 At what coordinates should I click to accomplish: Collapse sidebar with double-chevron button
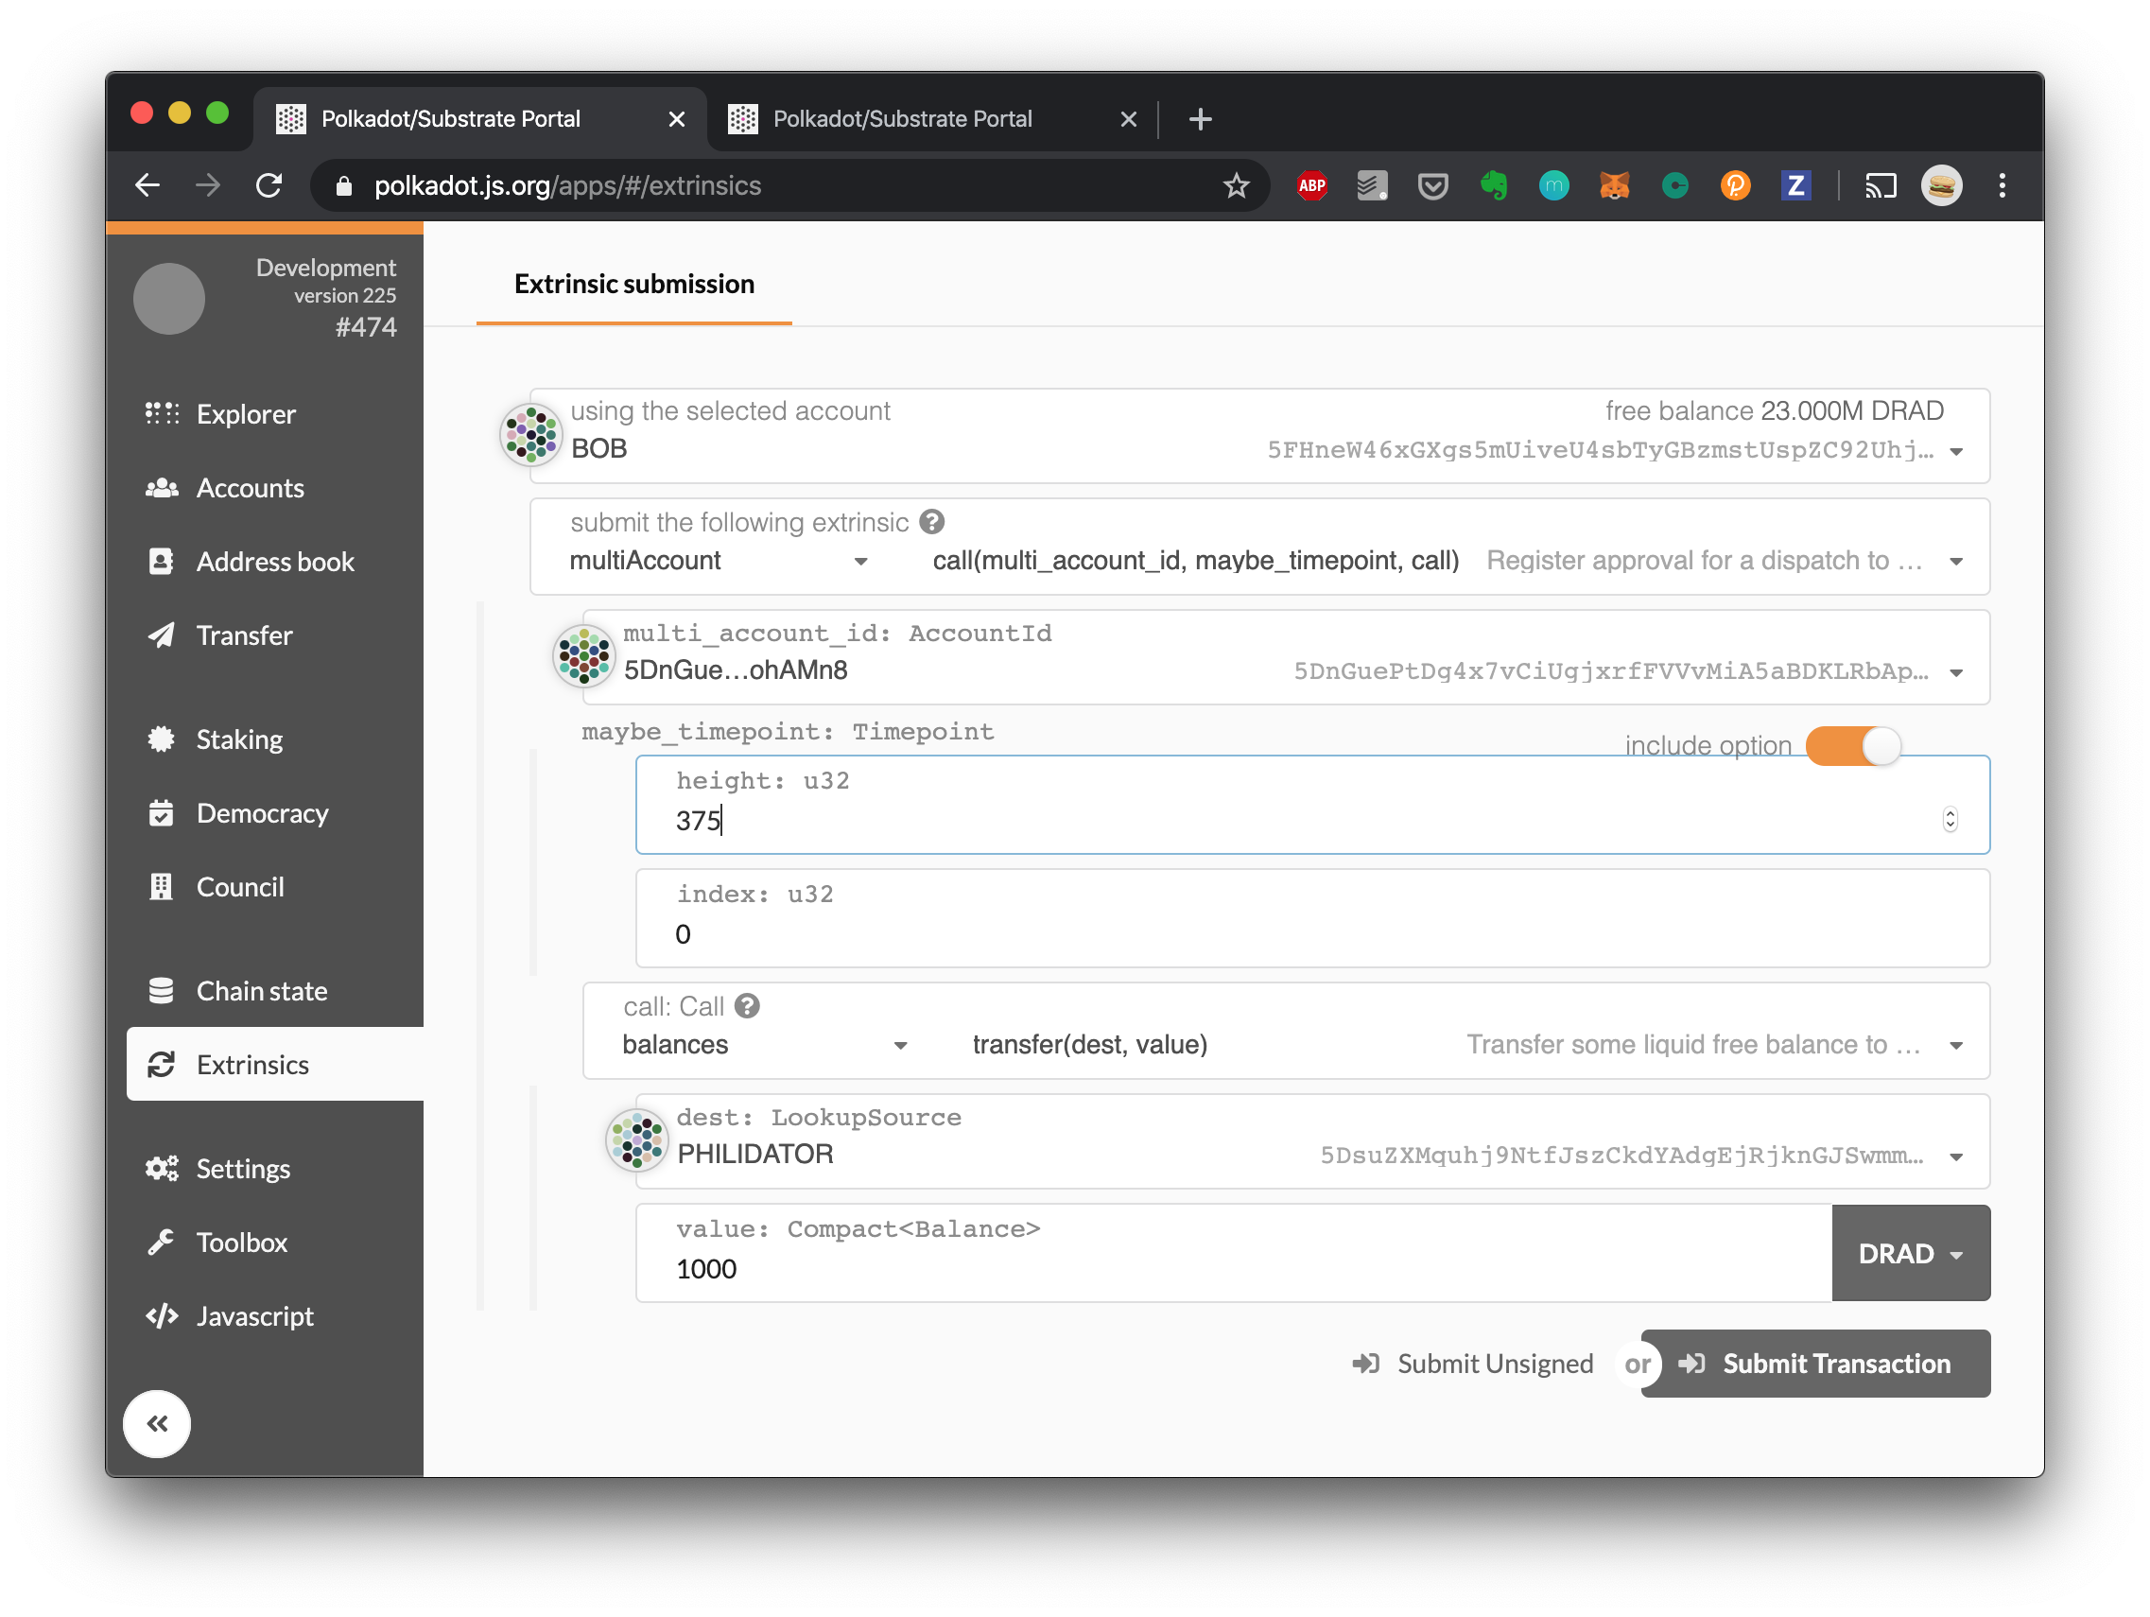(157, 1423)
